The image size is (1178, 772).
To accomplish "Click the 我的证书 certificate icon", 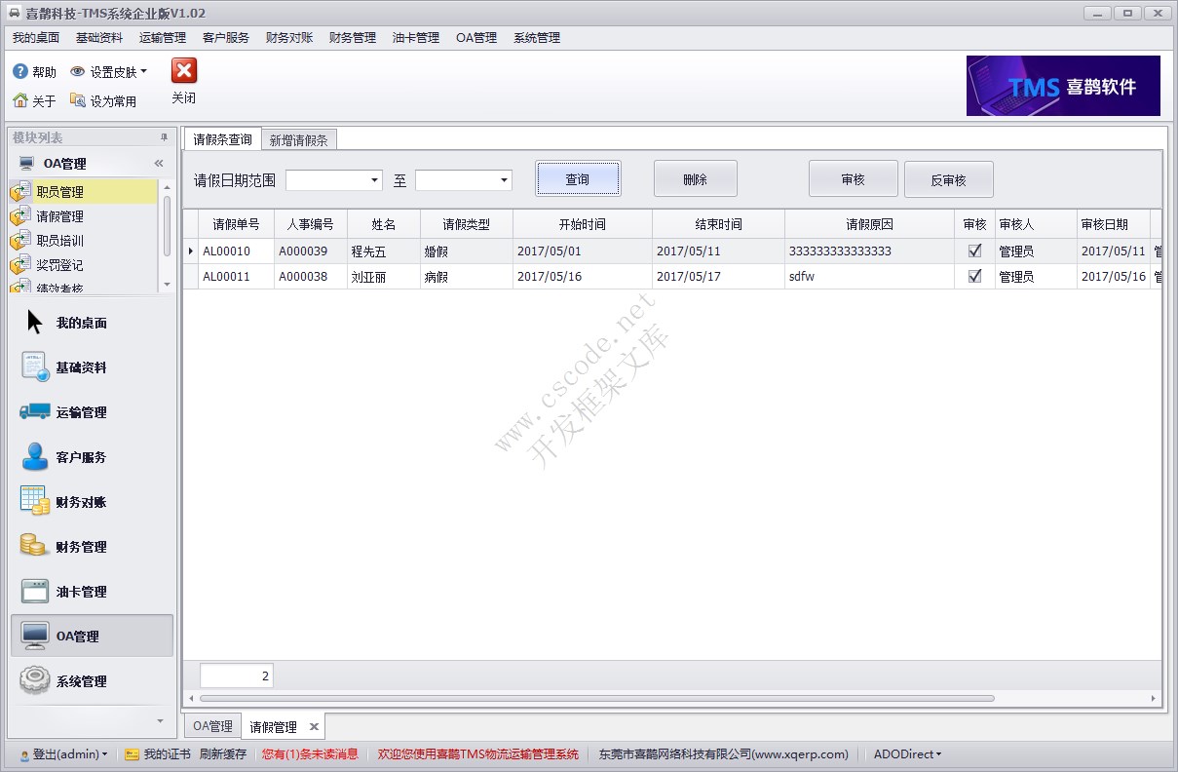I will 133,754.
